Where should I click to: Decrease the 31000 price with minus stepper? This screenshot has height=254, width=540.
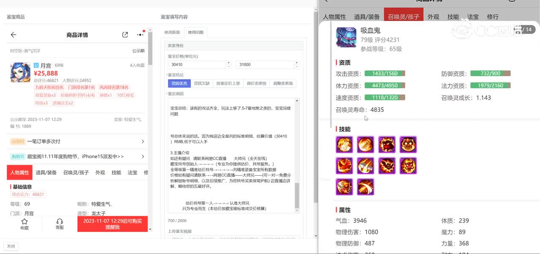297,66
